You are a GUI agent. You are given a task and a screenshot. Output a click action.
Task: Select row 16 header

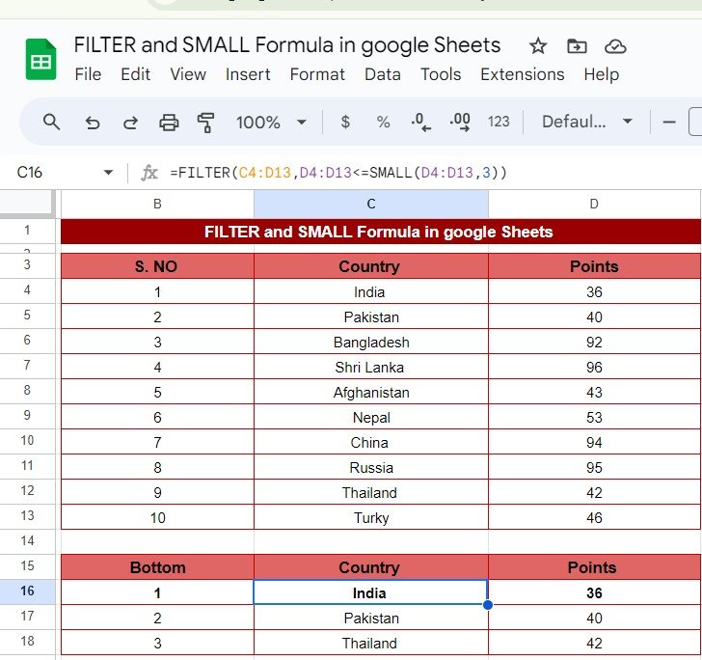pos(27,591)
